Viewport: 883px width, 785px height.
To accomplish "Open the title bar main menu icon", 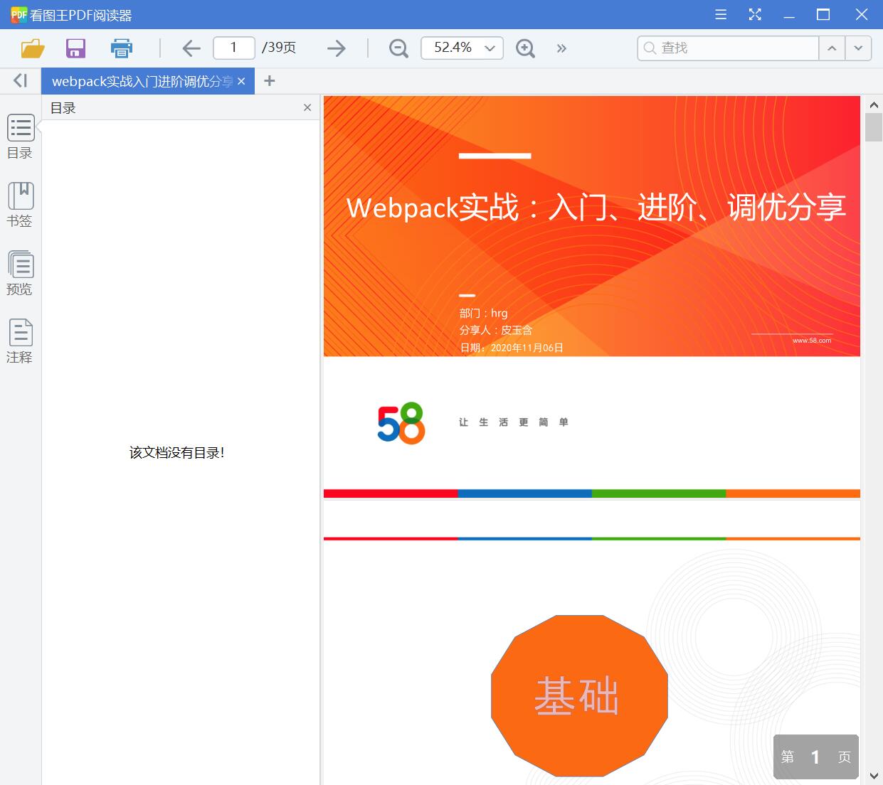I will click(721, 14).
